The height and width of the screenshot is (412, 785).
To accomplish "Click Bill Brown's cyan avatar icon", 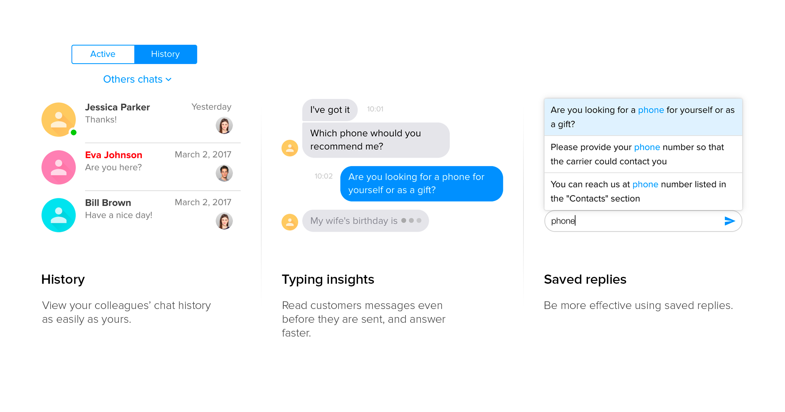I will 59,215.
